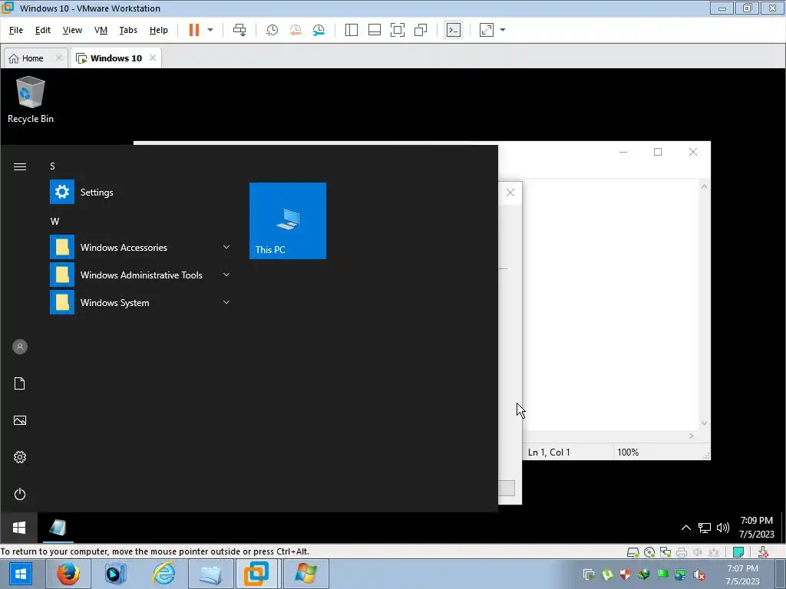Click the VMware message log note icon
This screenshot has height=589, width=786.
coord(738,552)
